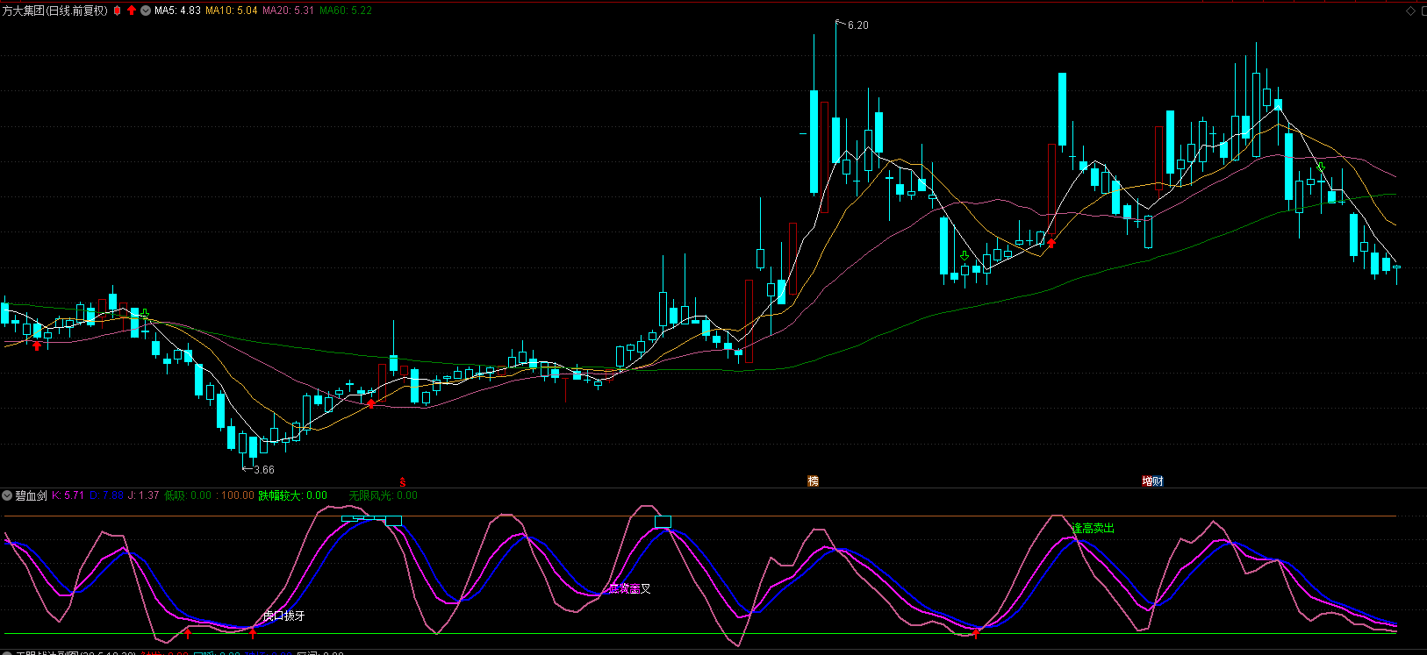Image resolution: width=1427 pixels, height=655 pixels.
Task: Click the green down arrow above 虎口拔牙's candle area
Action: coord(145,314)
